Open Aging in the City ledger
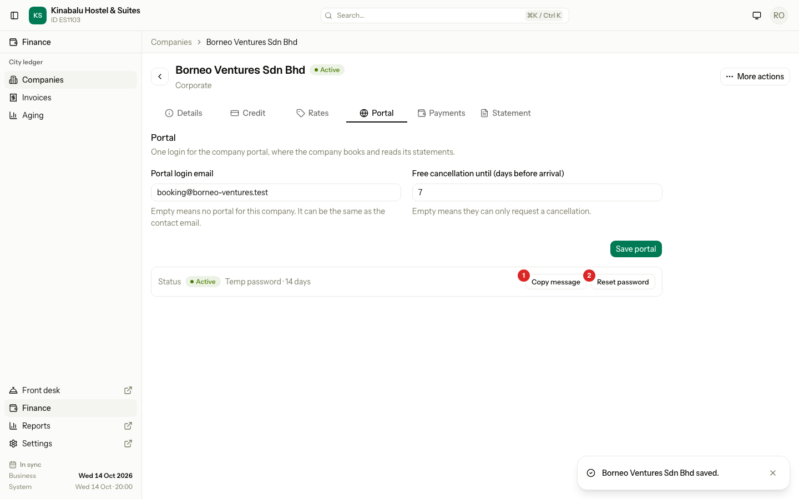This screenshot has width=799, height=499. pyautogui.click(x=70, y=115)
